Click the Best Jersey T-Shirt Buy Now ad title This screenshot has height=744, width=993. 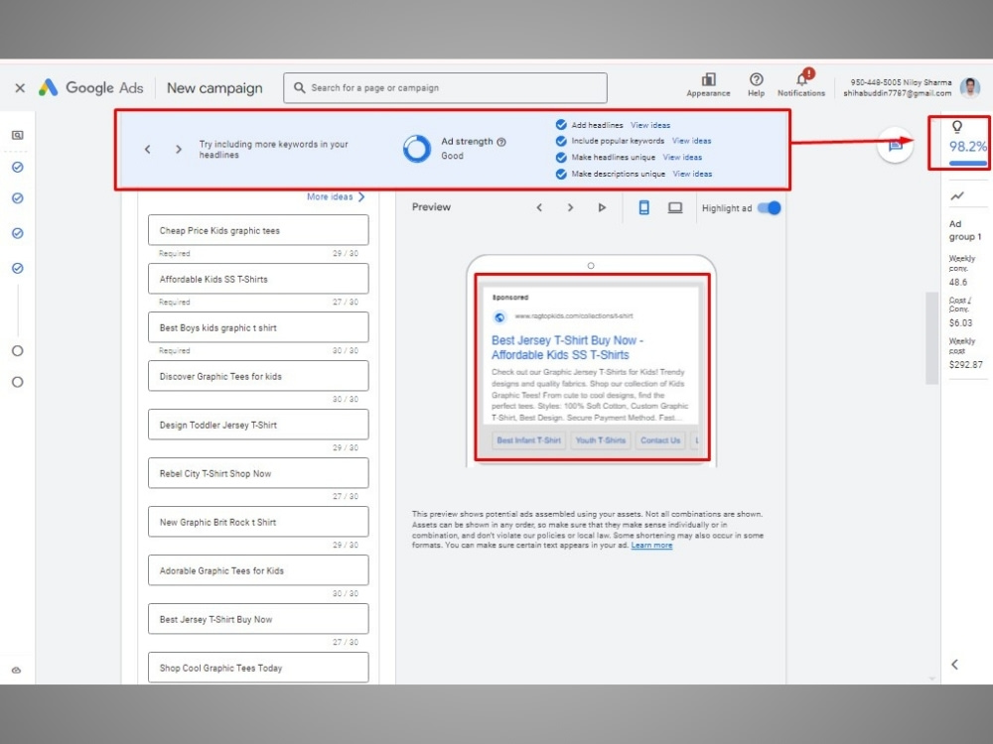pos(567,347)
